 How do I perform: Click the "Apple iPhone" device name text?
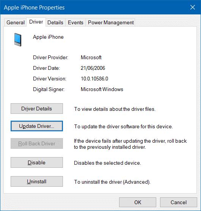pyautogui.click(x=48, y=37)
